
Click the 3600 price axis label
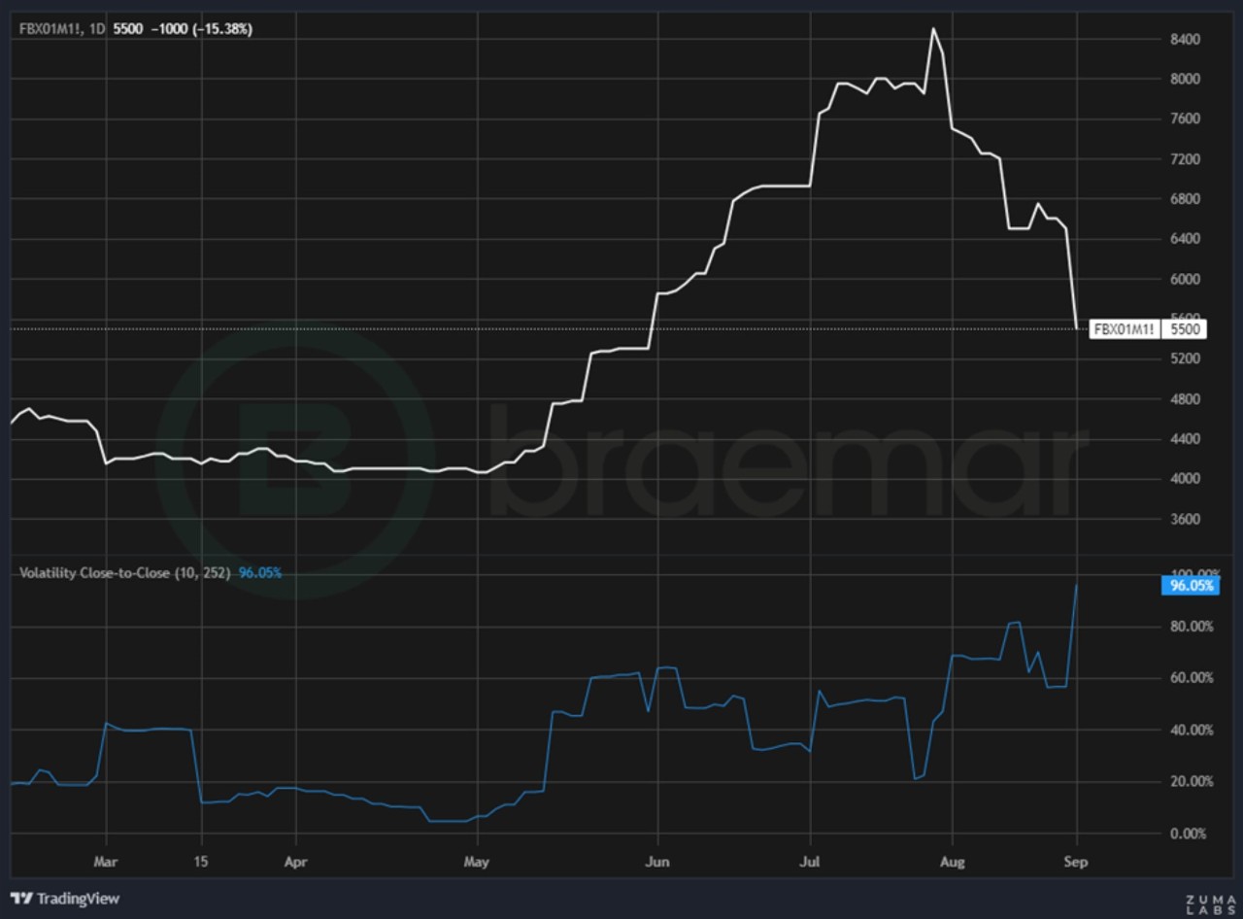(1186, 519)
